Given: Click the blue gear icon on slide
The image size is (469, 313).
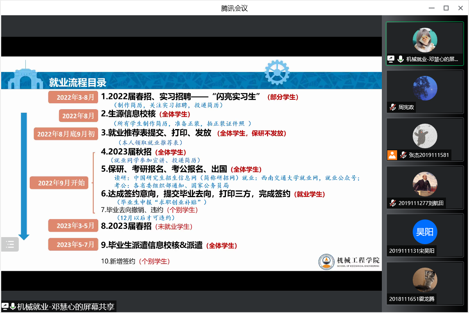Looking at the screenshot, I should click(x=277, y=72).
